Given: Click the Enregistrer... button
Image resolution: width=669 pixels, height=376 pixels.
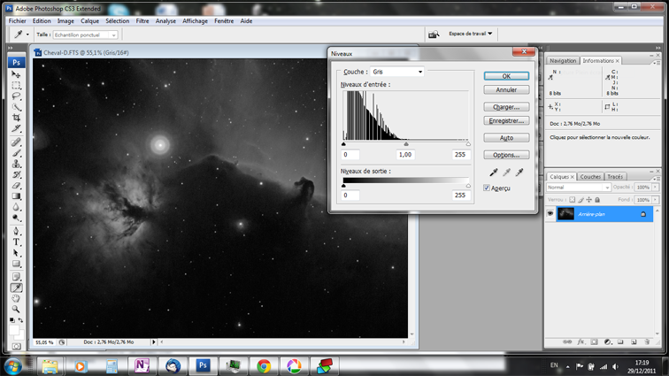Looking at the screenshot, I should pyautogui.click(x=506, y=121).
